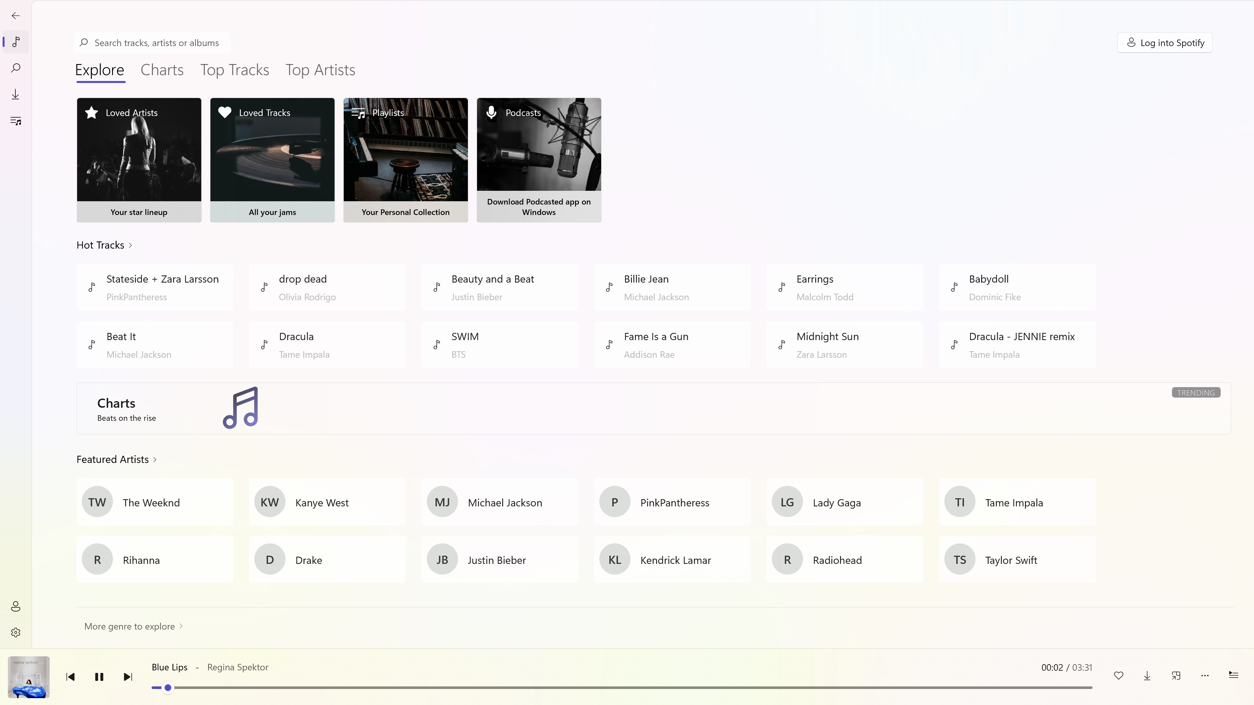This screenshot has width=1254, height=705.
Task: Open the sidebar user account icon
Action: point(16,606)
